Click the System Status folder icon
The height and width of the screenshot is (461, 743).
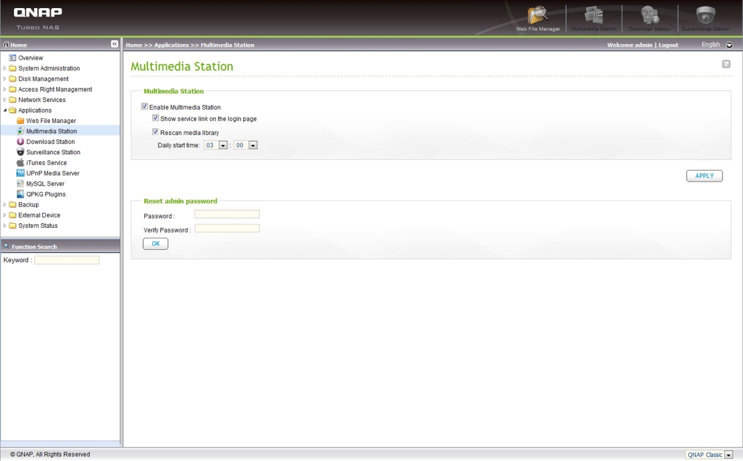[x=12, y=226]
